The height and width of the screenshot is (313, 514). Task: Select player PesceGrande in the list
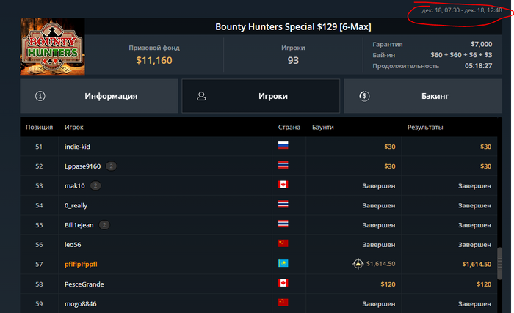(85, 283)
